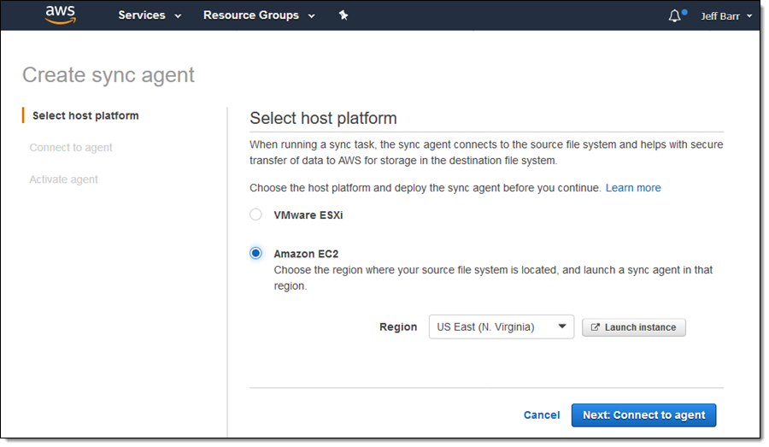
Task: Go to the Activate agent step
Action: click(64, 179)
